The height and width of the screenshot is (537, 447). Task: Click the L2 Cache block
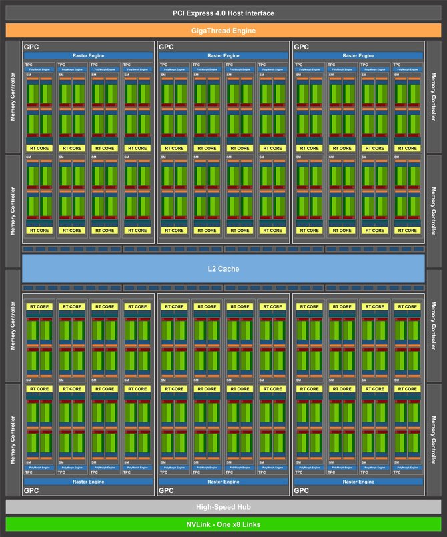point(223,268)
